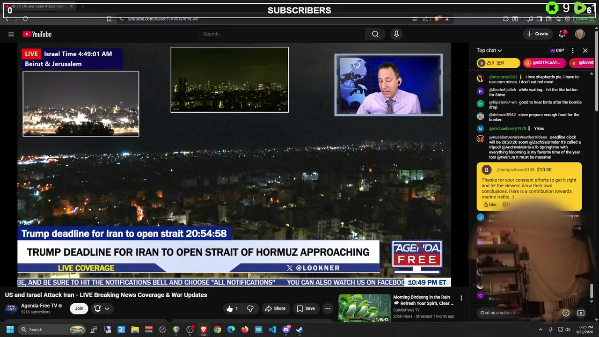The width and height of the screenshot is (599, 337).
Task: Open Brave playlist music note icon
Action: 530,19
